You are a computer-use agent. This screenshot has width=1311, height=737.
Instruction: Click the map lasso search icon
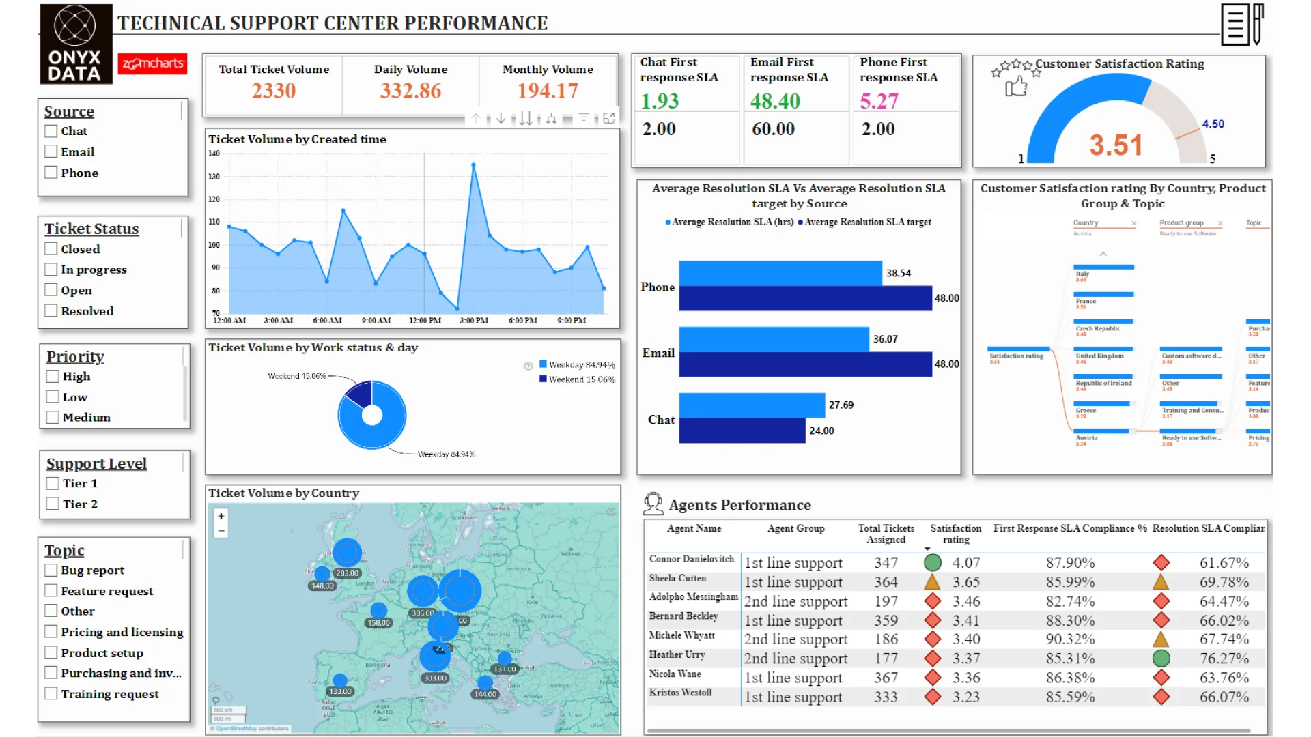[216, 701]
